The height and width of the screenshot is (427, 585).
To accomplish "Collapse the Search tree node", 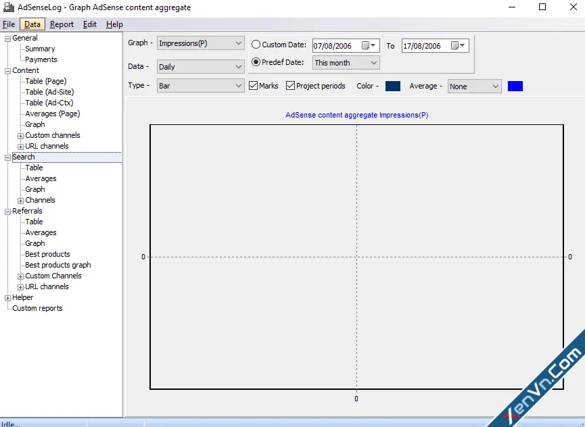I will [7, 157].
